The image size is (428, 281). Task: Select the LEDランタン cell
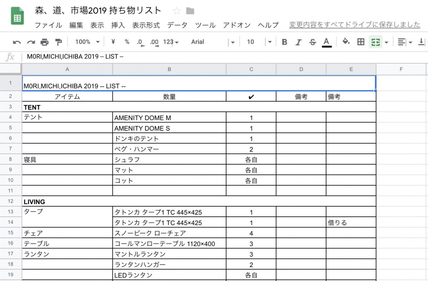point(169,275)
